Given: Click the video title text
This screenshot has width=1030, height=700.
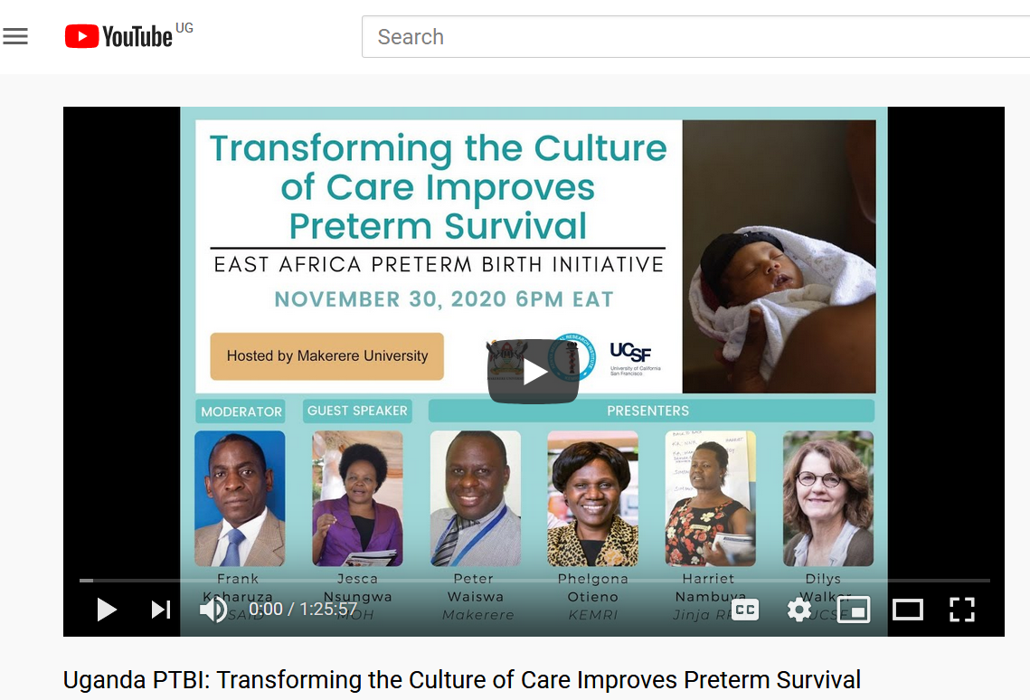Looking at the screenshot, I should 462,679.
